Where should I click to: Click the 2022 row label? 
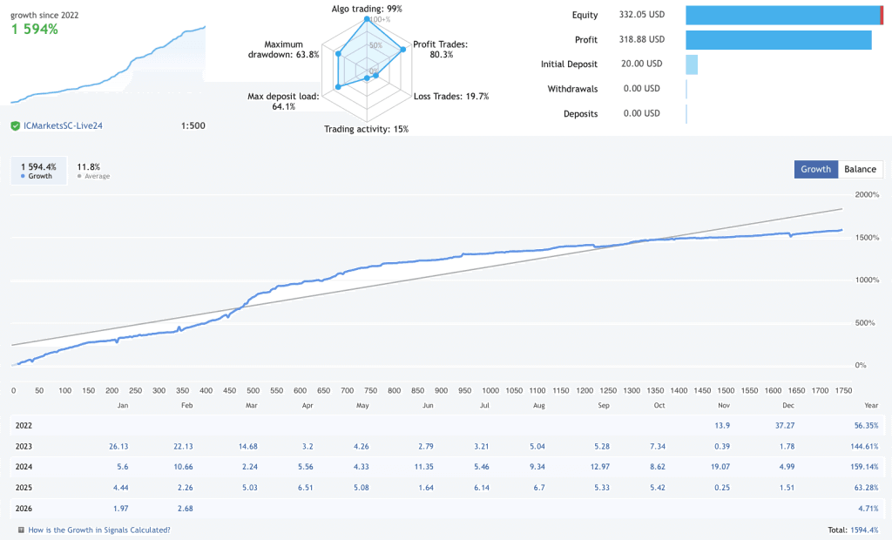click(x=24, y=426)
